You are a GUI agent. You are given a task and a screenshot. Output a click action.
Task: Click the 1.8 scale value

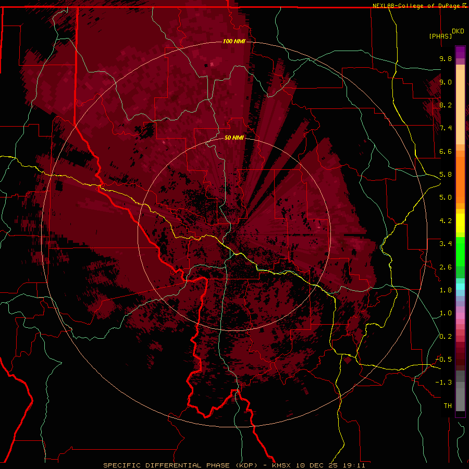(446, 290)
